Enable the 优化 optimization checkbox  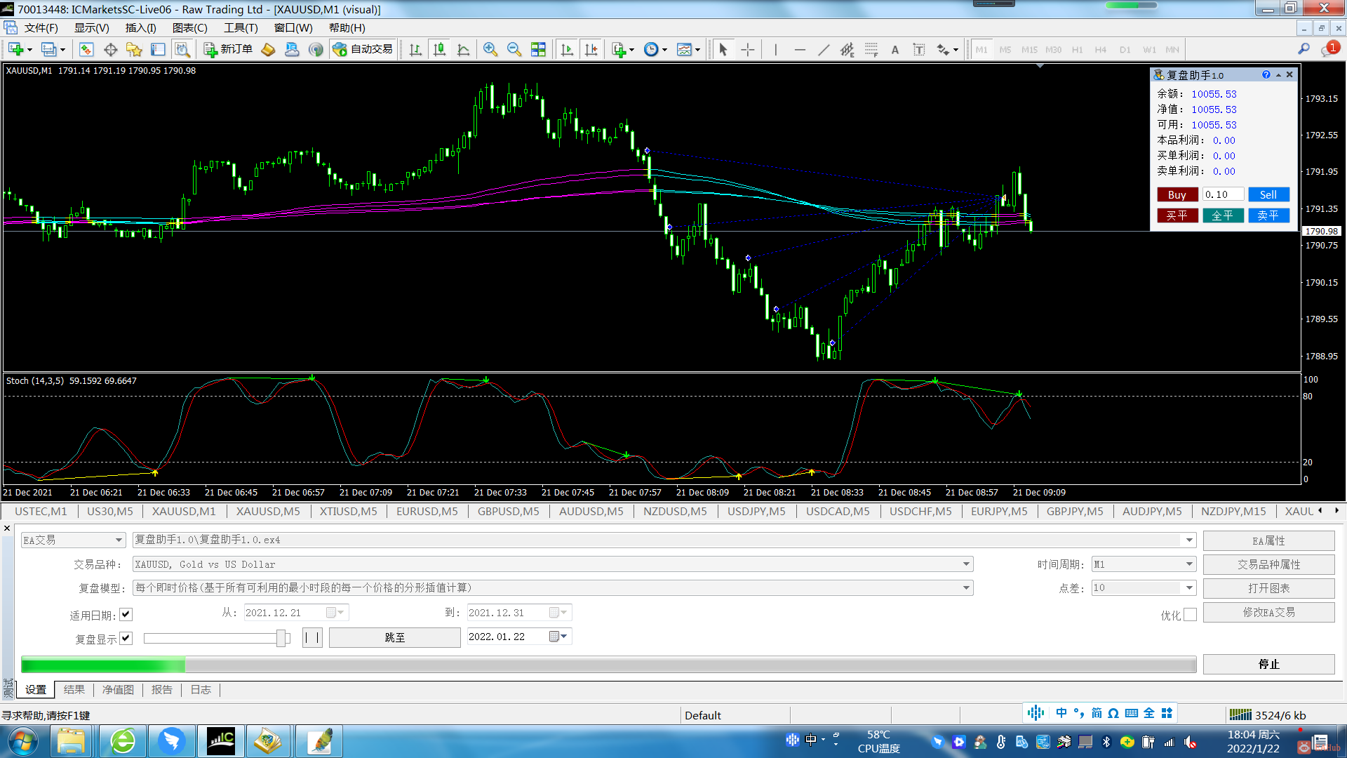coord(1190,615)
